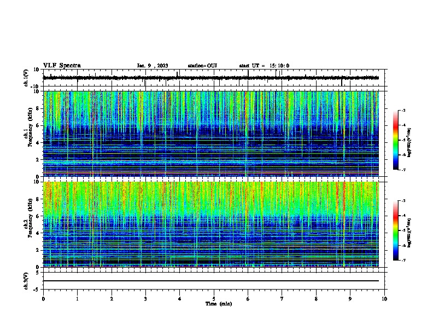Screen dimensions: 433x335
Task: Select the date label "Jan. 9, 2023"
Action: pos(153,66)
